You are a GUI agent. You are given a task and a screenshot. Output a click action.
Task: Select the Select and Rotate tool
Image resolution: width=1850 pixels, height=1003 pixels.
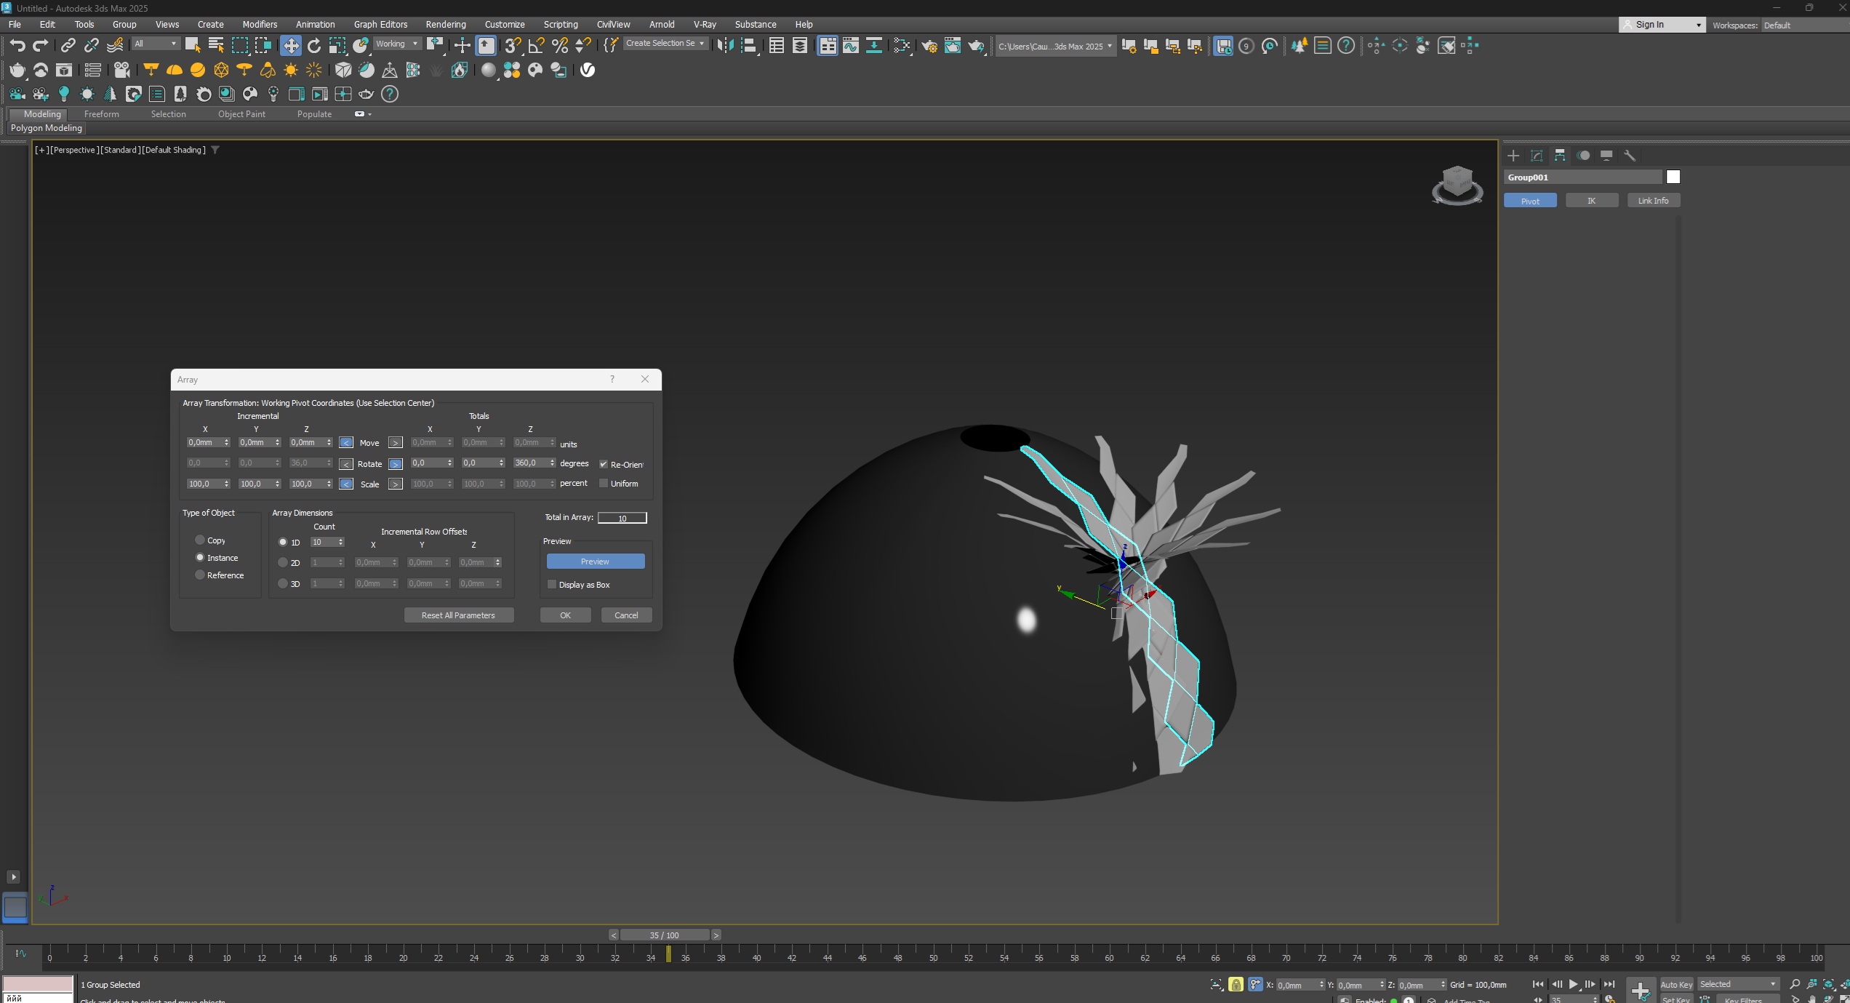click(314, 46)
